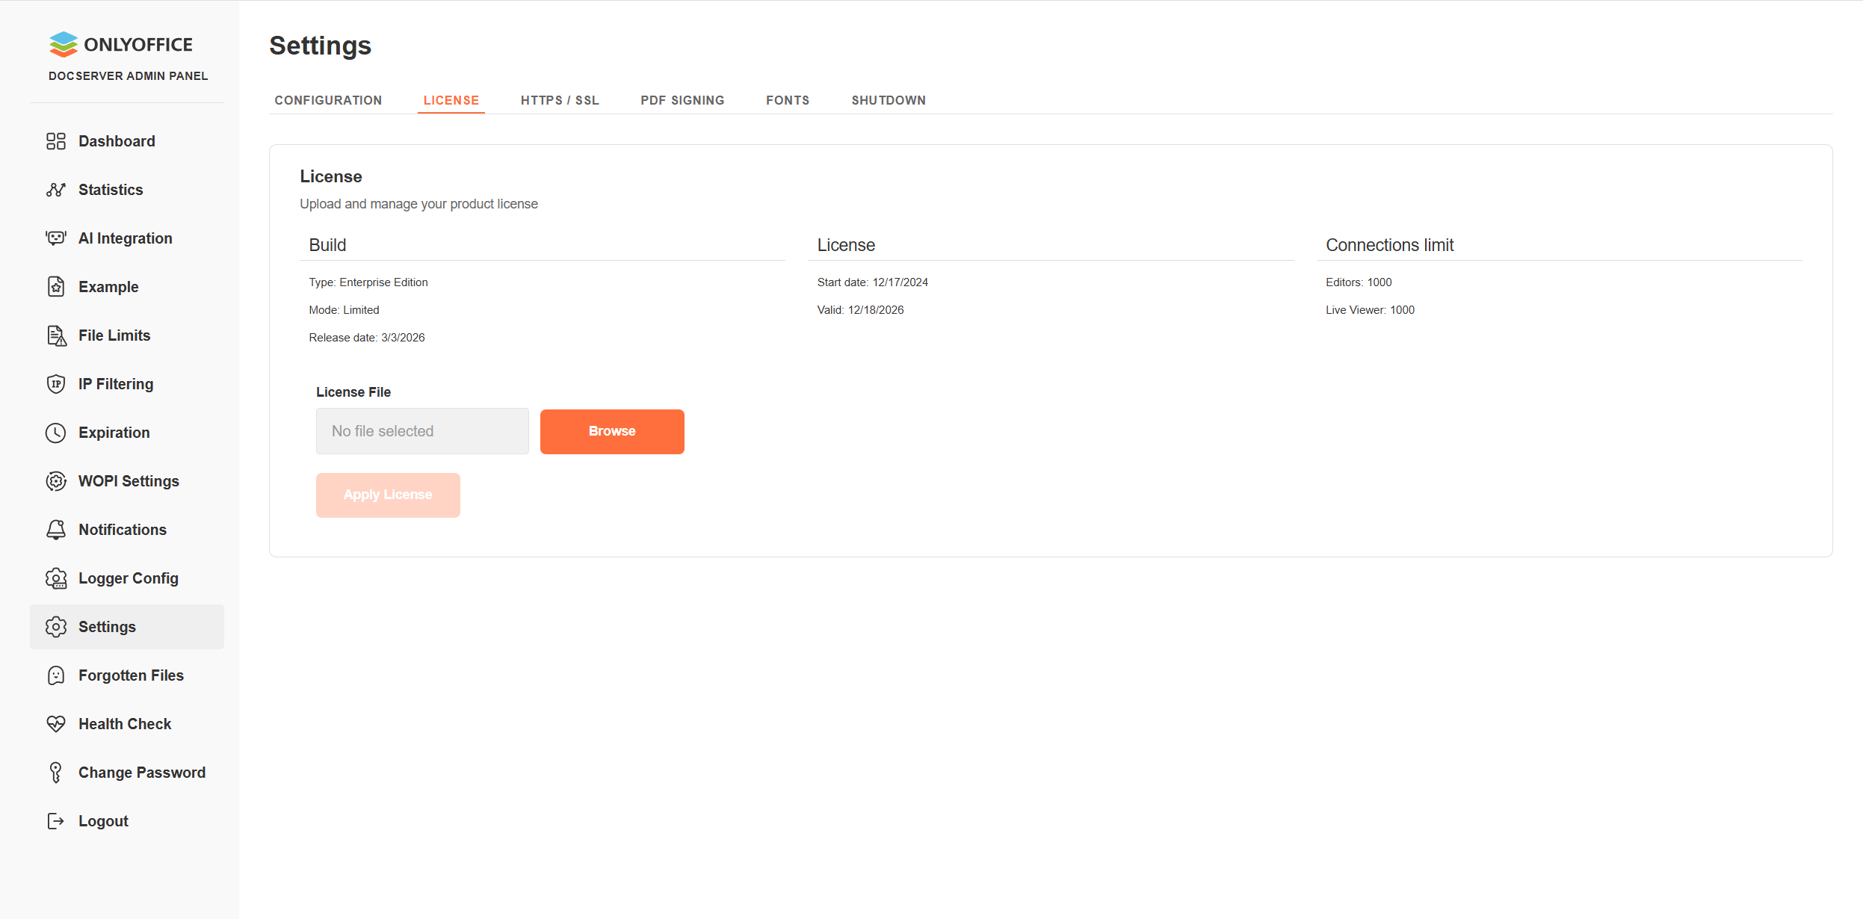This screenshot has width=1863, height=919.
Task: Click the Logout icon
Action: click(x=57, y=820)
